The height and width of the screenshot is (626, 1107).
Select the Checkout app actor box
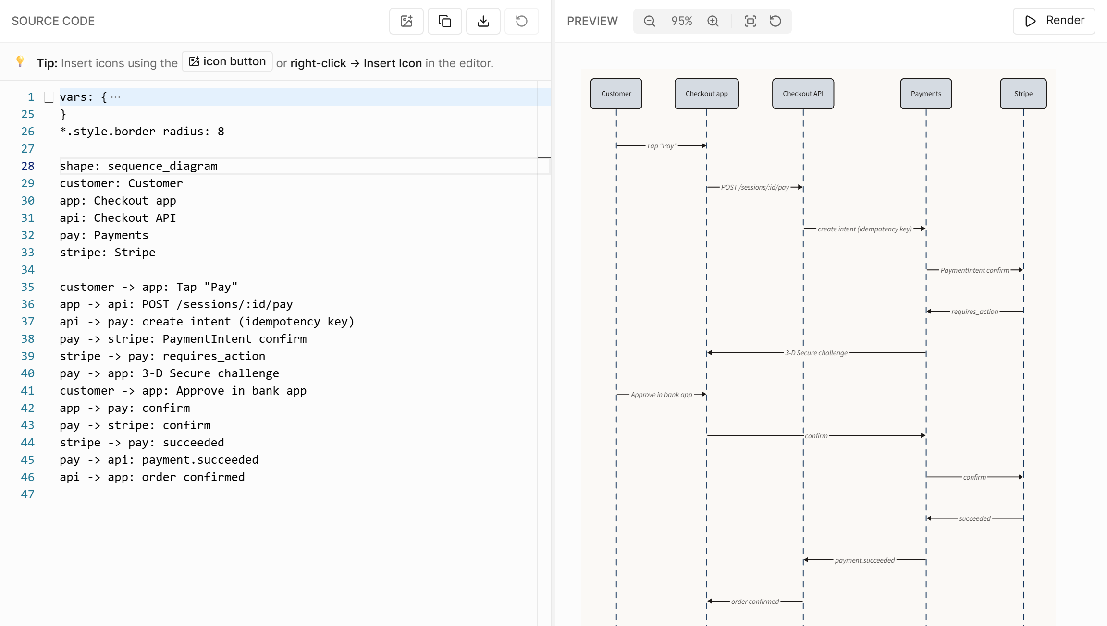pos(706,94)
